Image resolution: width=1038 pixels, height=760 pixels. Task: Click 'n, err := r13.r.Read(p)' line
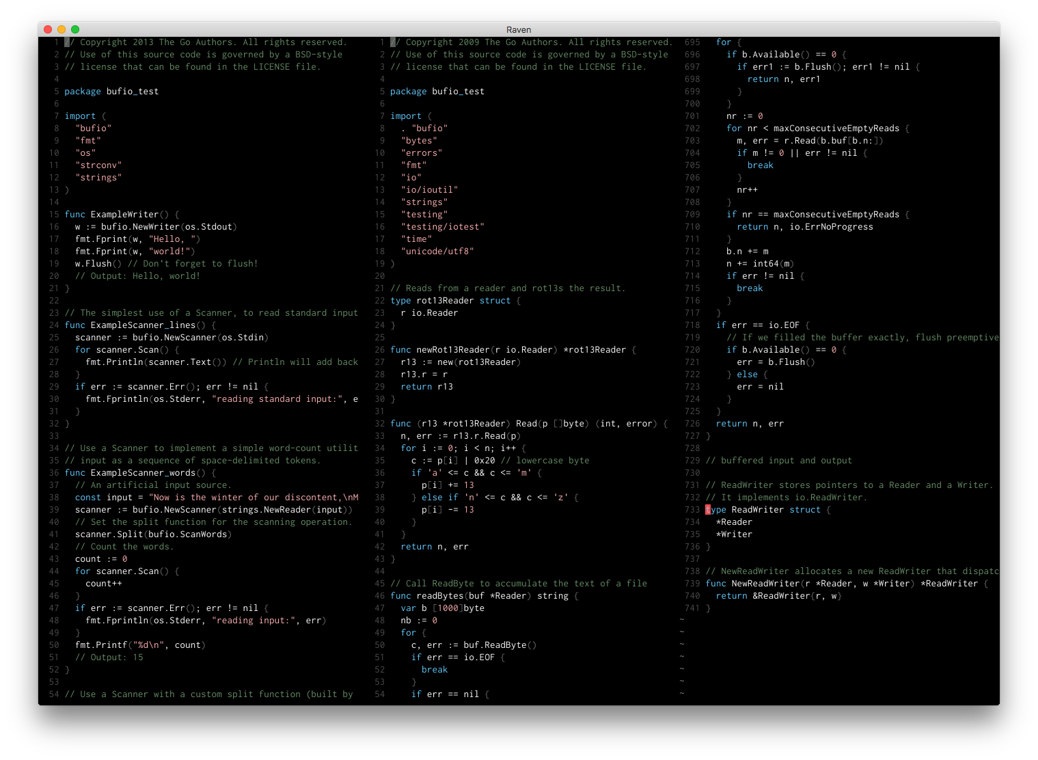pos(461,436)
